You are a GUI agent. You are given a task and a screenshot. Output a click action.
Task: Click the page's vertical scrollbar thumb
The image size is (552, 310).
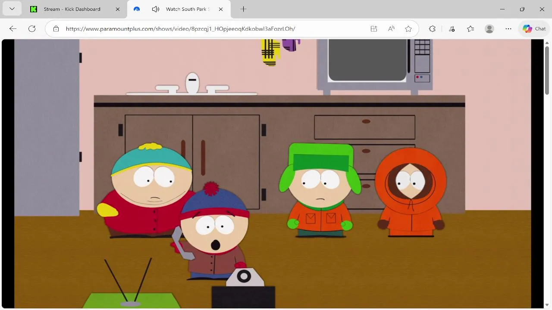click(x=547, y=70)
